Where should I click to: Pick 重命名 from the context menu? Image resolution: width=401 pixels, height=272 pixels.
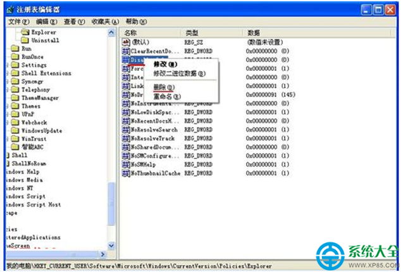tap(166, 97)
